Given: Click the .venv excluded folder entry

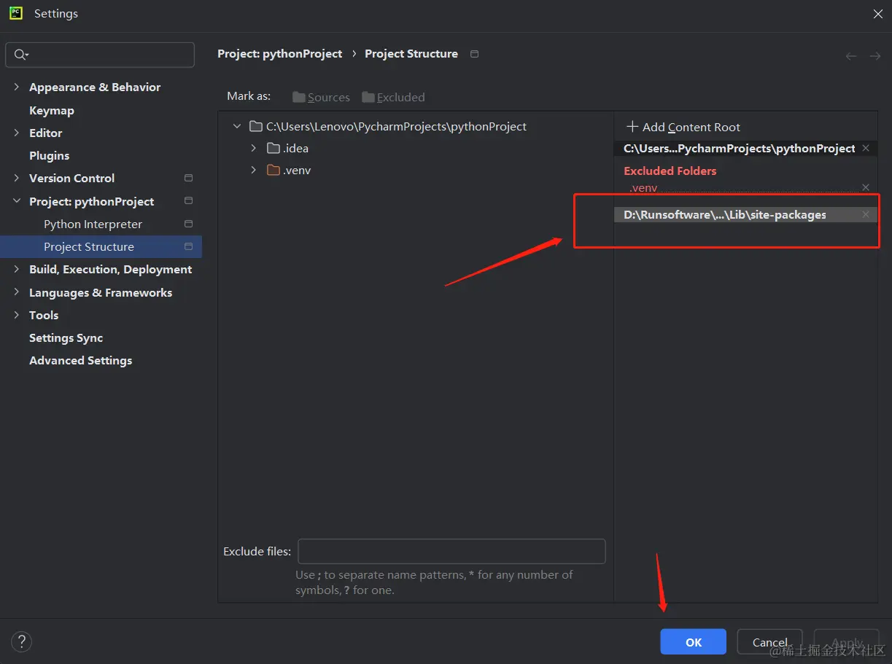Looking at the screenshot, I should coord(643,187).
